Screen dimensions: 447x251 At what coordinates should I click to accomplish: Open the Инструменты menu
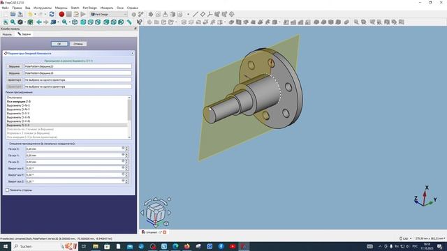[x=43, y=8]
